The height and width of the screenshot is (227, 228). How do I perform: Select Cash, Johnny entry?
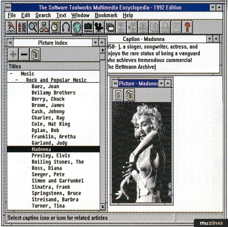48,111
